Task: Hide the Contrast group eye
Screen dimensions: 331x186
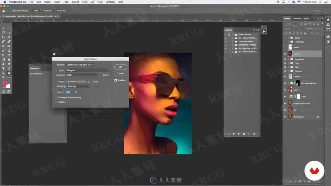Action: [285, 71]
